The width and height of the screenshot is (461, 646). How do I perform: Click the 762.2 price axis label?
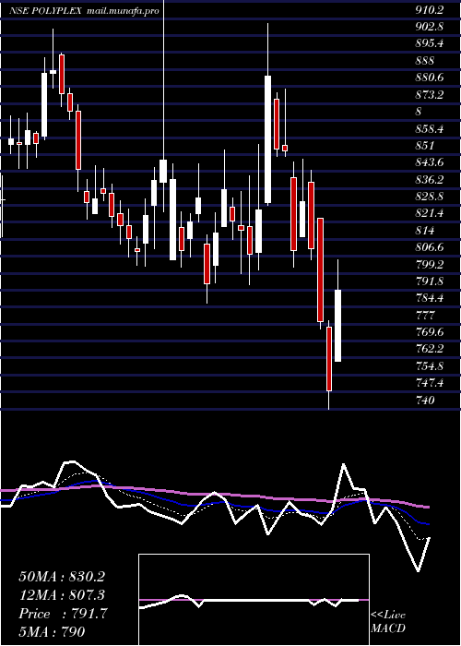(x=430, y=349)
